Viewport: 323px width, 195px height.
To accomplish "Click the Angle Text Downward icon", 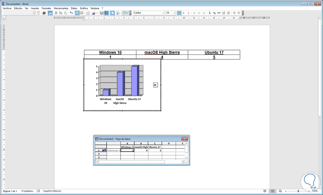I will pyautogui.click(x=234, y=13).
